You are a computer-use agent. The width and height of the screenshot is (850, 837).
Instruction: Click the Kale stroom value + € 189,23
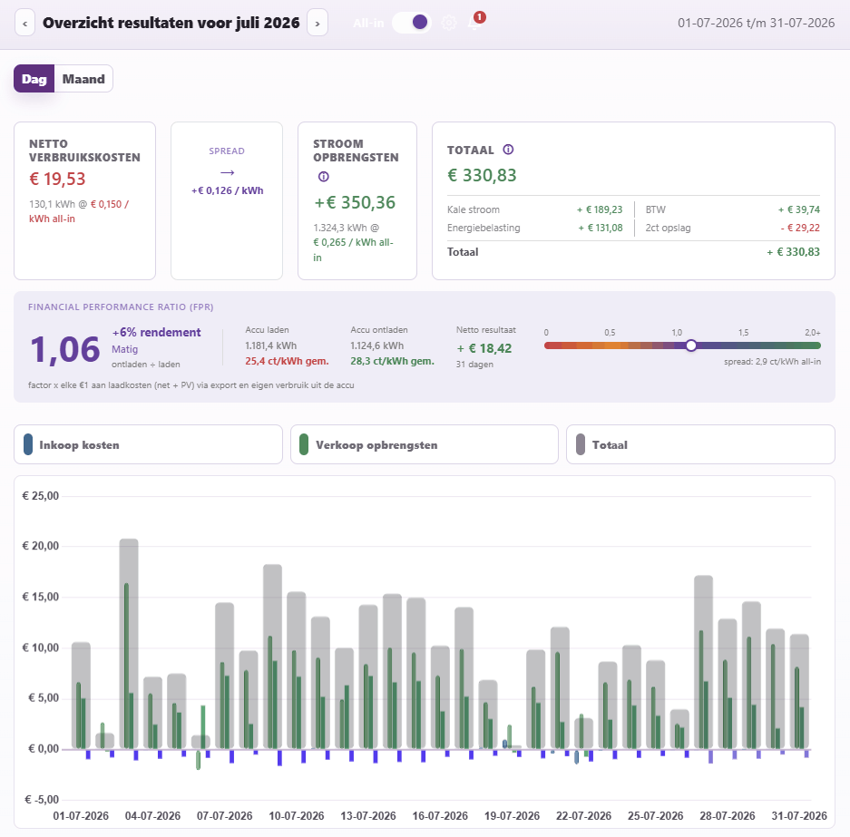point(600,209)
